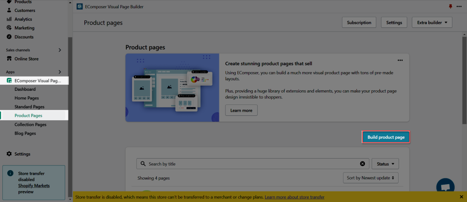Click the Settings button in page header
The width and height of the screenshot is (467, 202).
pyautogui.click(x=394, y=22)
